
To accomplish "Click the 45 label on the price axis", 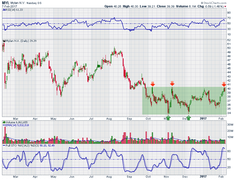I will point(229,68).
